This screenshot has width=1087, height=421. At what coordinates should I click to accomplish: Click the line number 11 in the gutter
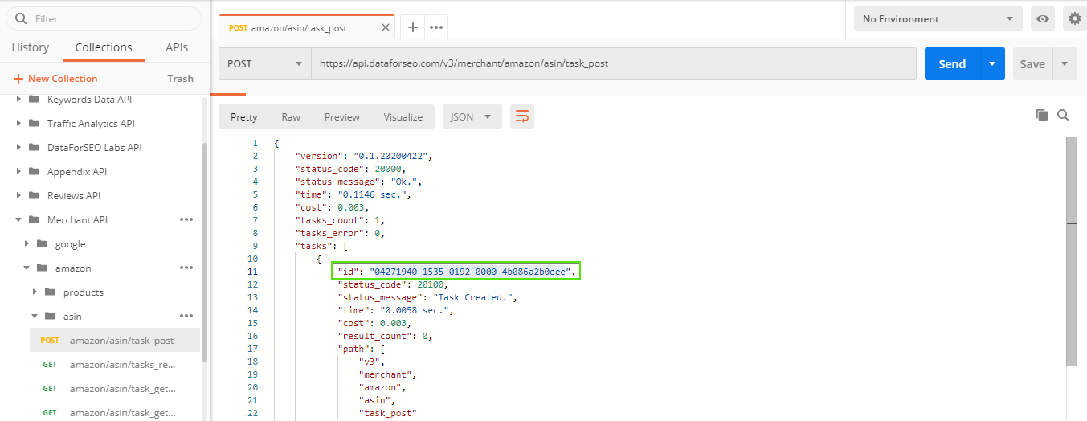[253, 272]
